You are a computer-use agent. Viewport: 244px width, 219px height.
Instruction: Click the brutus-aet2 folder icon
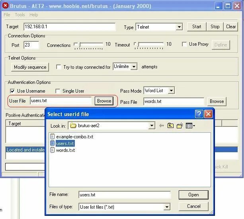(x=73, y=126)
